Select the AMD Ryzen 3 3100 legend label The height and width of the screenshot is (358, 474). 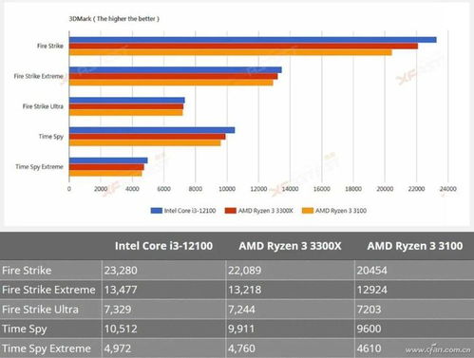pyautogui.click(x=341, y=211)
